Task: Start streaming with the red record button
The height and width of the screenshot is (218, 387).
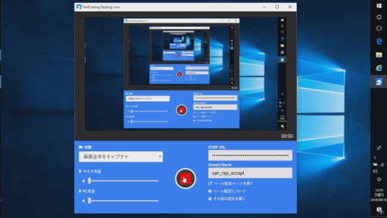Action: [186, 179]
